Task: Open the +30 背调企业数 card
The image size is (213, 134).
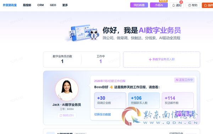Action: pos(110,101)
